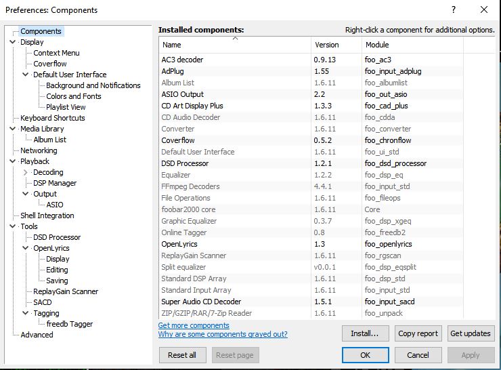
Task: Click the Standard DSP Array row
Action: coord(311,279)
